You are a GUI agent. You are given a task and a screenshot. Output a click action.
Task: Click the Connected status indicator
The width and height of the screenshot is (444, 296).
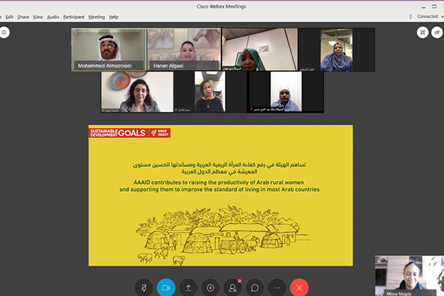point(427,17)
